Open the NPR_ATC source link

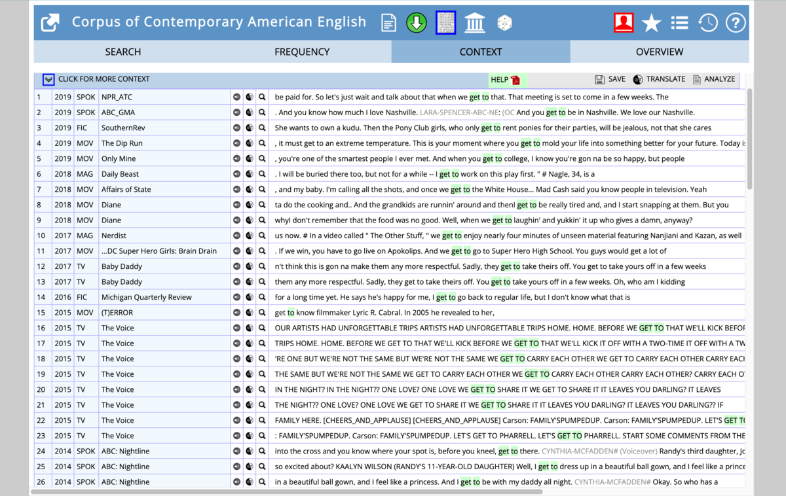click(x=117, y=97)
